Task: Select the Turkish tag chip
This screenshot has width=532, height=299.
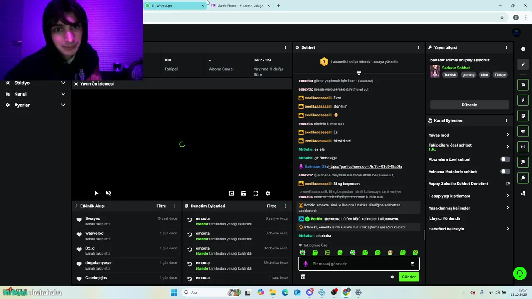Action: coord(450,75)
